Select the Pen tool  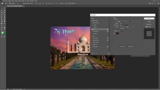tap(4, 23)
